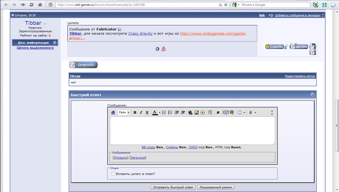This screenshot has height=192, width=339.
Task: Insert hyperlink via globe icon
Action: coord(190,113)
